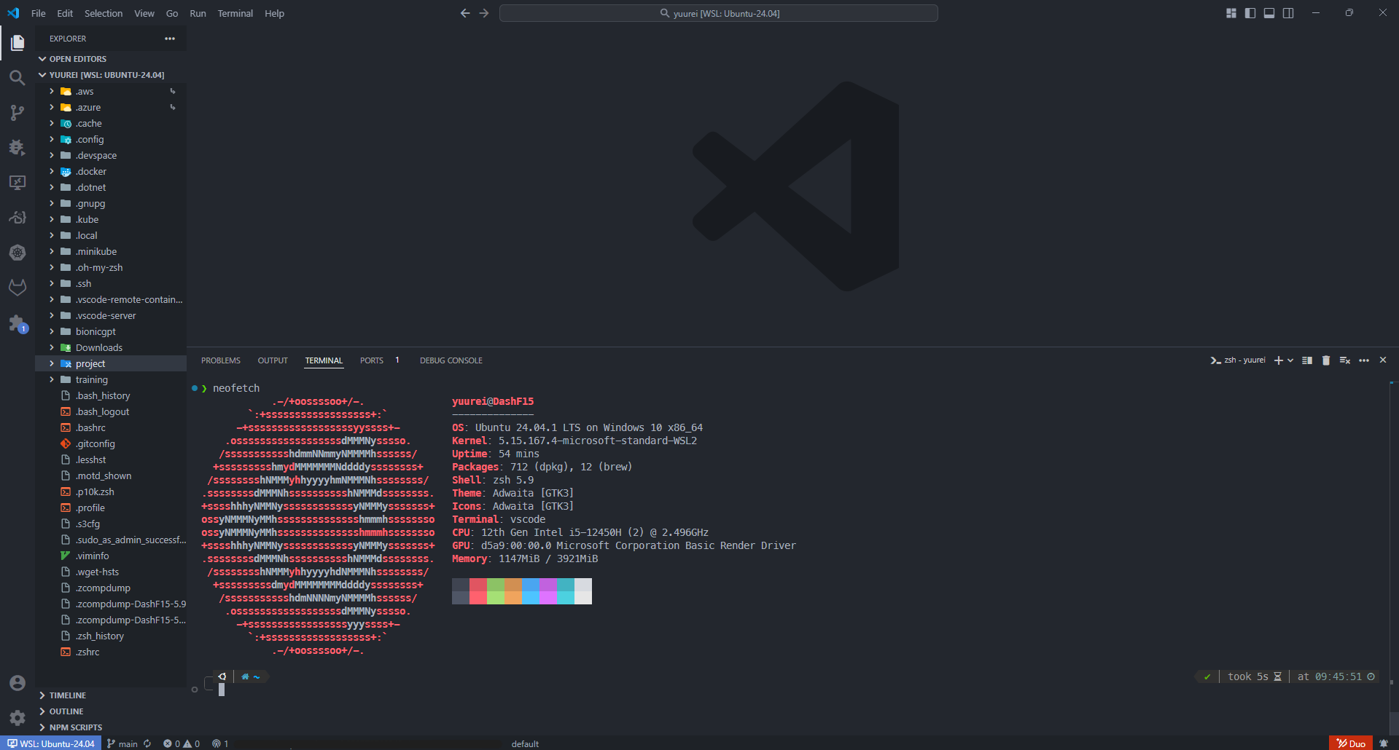
Task: Expand the TIMELINE section
Action: click(x=67, y=695)
